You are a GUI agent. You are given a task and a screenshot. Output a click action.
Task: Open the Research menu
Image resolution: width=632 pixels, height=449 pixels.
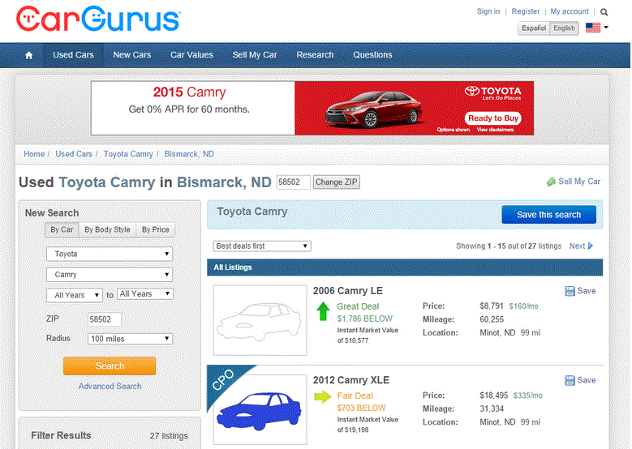pyautogui.click(x=315, y=55)
